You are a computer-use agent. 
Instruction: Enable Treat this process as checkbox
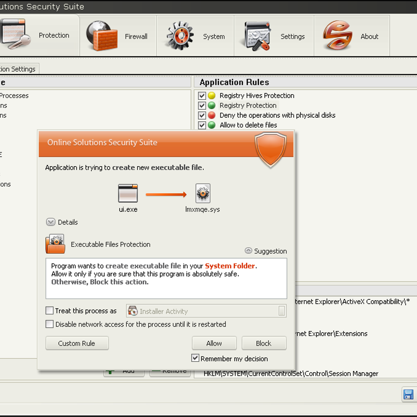point(50,310)
